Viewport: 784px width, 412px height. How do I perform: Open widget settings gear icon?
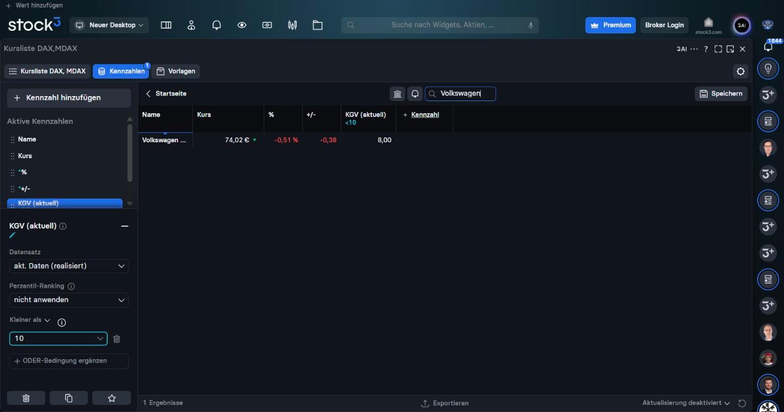pos(741,71)
